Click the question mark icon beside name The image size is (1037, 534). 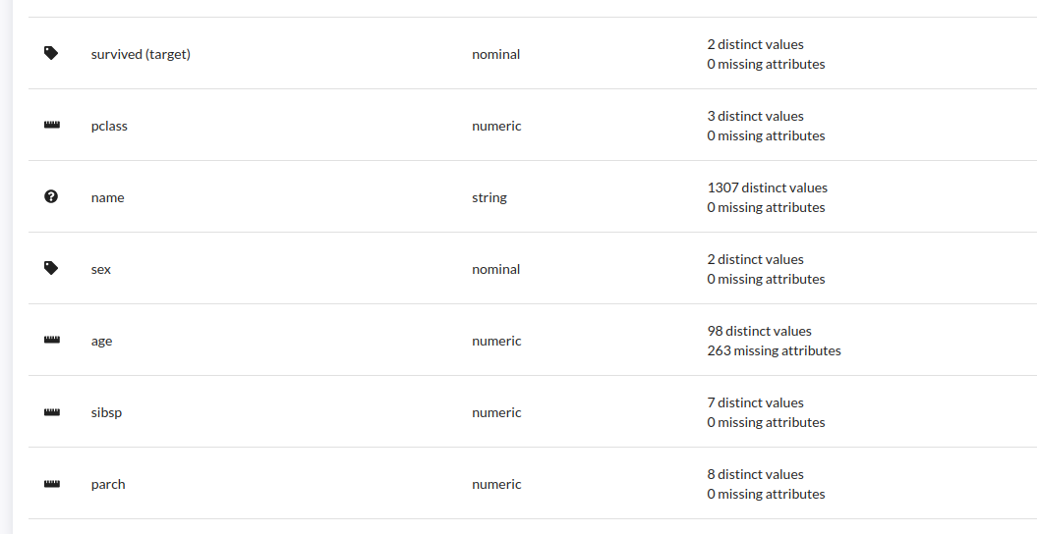point(52,197)
